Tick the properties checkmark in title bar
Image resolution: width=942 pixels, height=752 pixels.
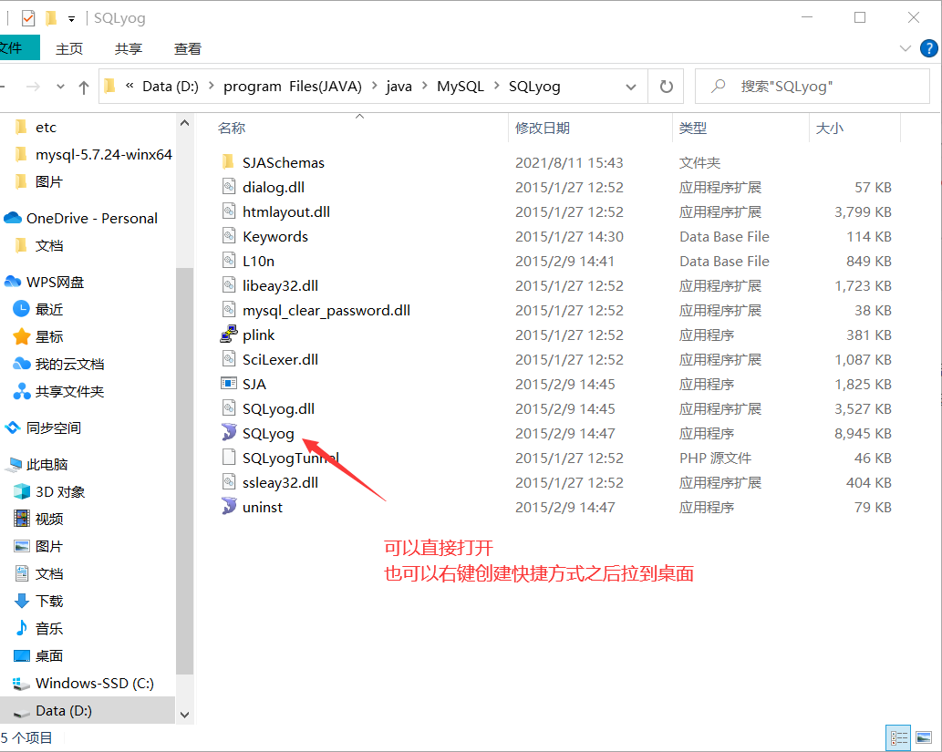[27, 18]
